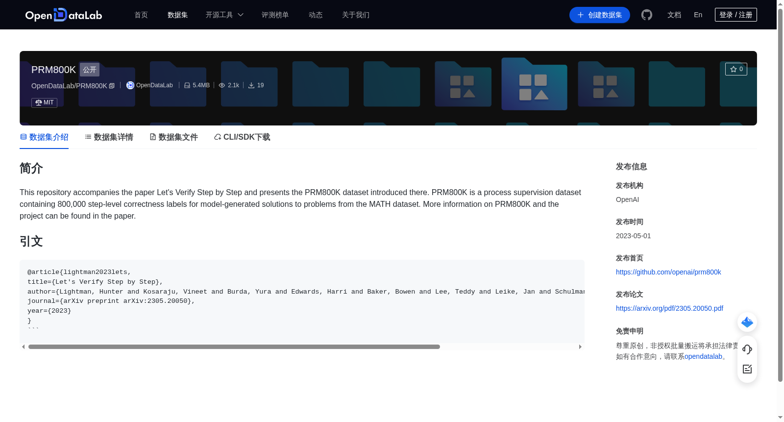Click the citation box horizontal scrollbar
This screenshot has height=422, width=784.
234,347
